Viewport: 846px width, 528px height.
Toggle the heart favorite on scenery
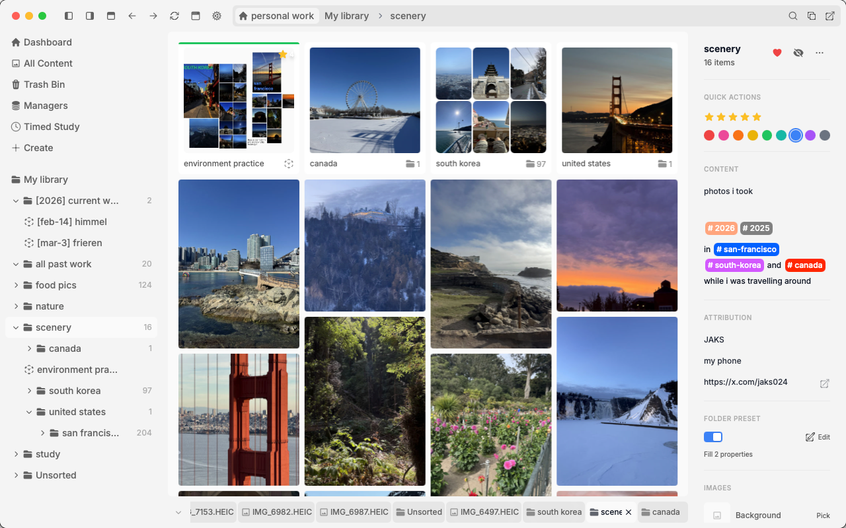point(777,52)
